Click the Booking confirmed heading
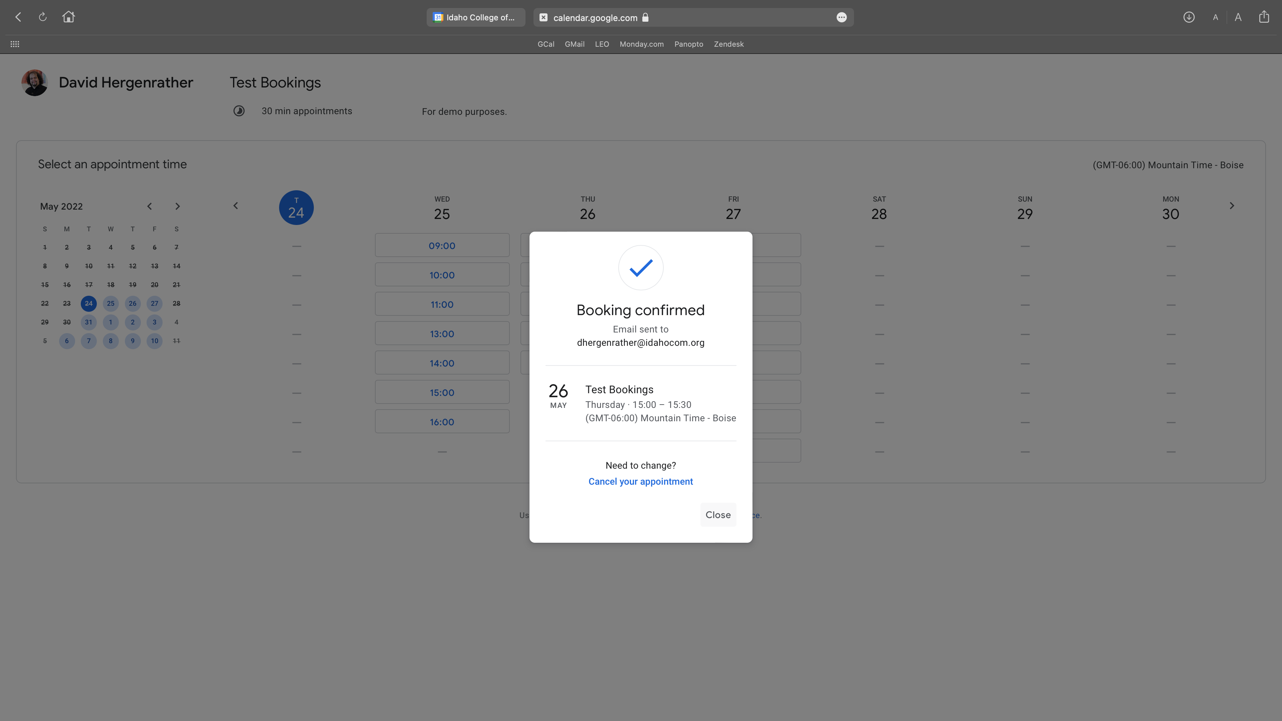The width and height of the screenshot is (1282, 721). point(641,310)
